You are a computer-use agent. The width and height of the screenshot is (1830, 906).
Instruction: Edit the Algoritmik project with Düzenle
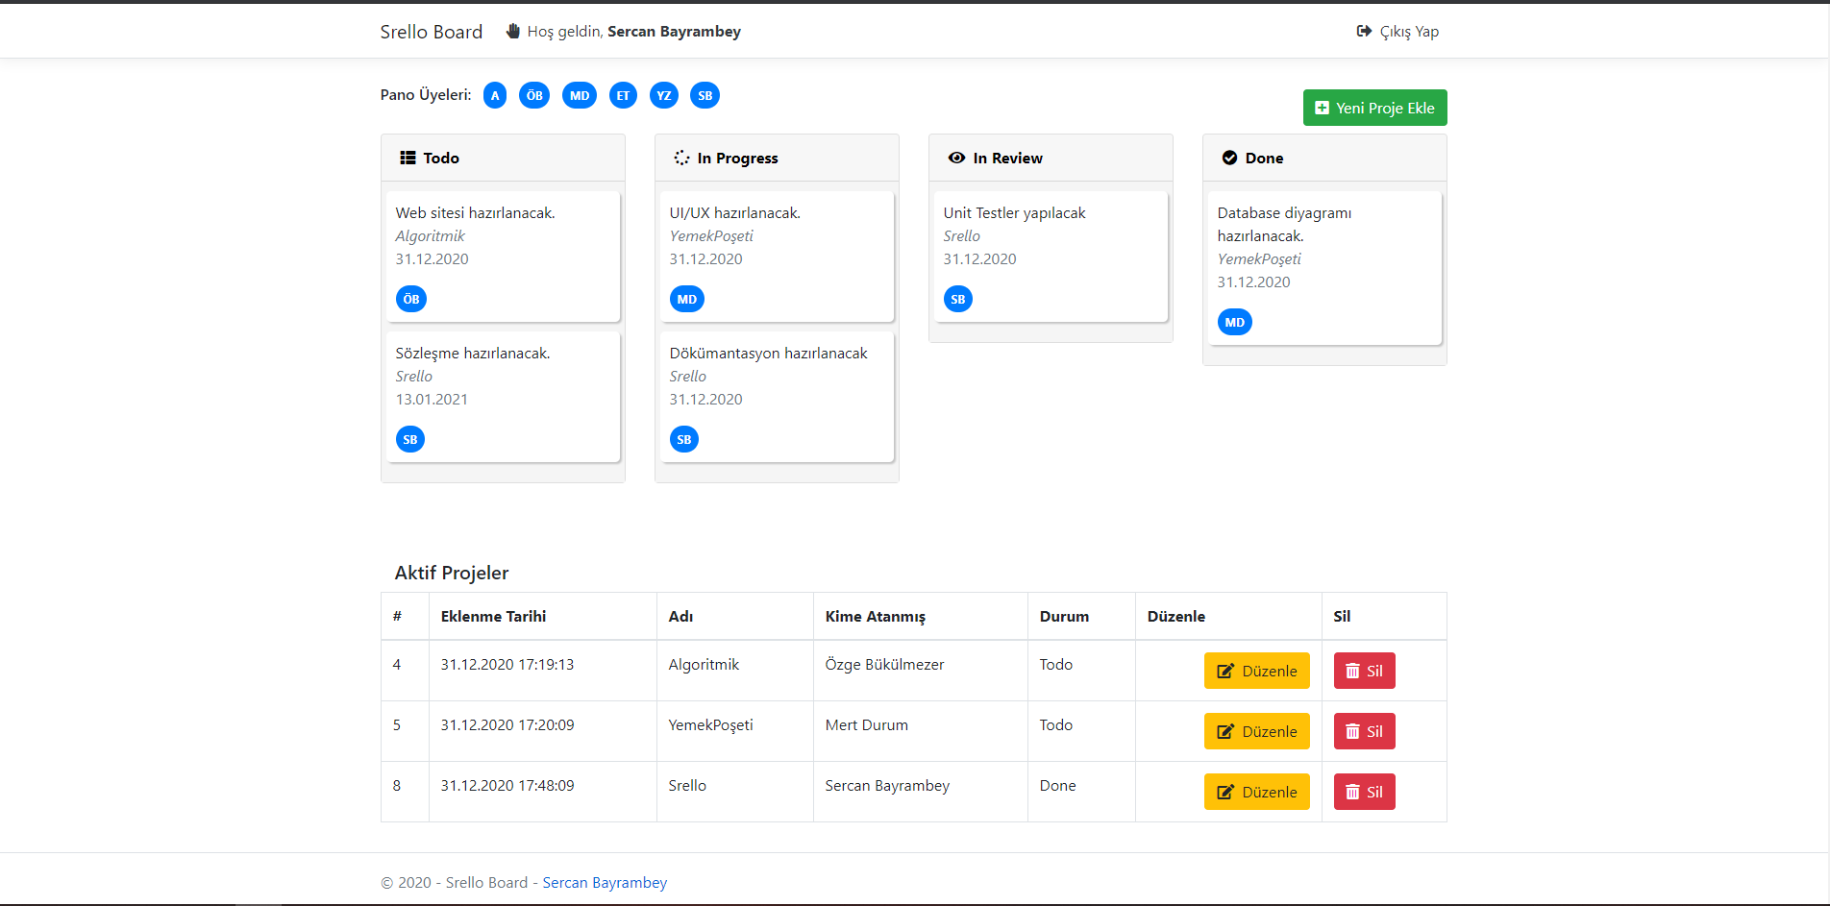1257,671
